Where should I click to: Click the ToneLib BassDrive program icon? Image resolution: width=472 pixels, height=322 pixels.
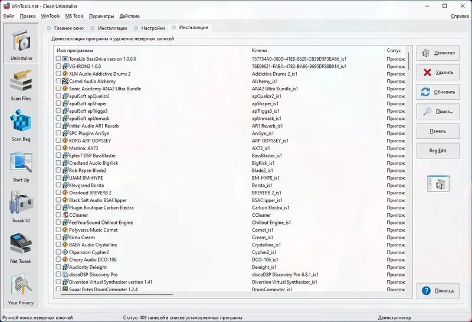tap(65, 59)
